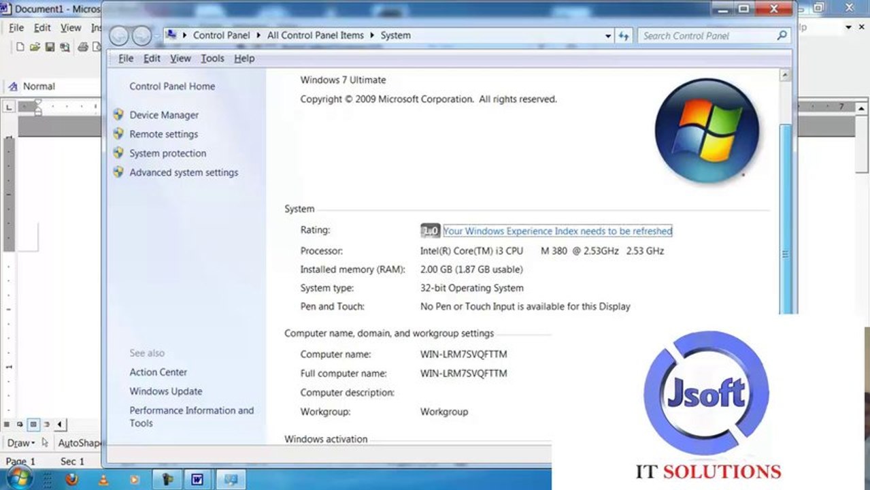Click the Forward navigation button
This screenshot has height=490, width=870.
141,35
